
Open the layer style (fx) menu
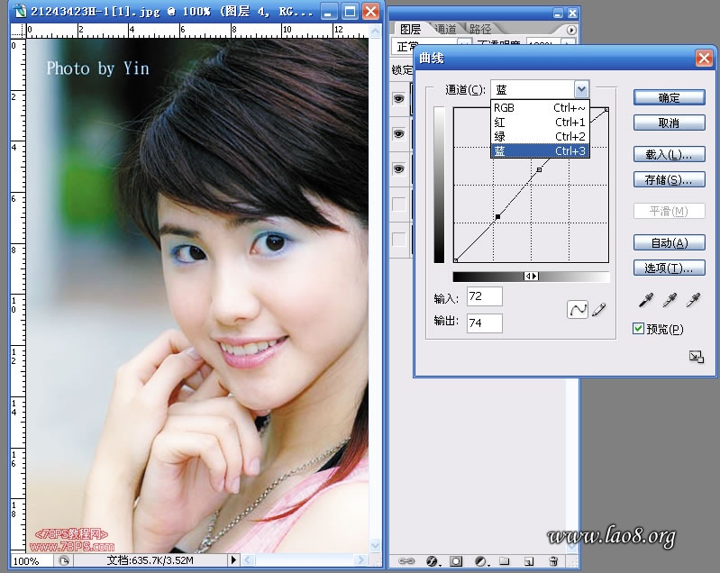coord(432,560)
